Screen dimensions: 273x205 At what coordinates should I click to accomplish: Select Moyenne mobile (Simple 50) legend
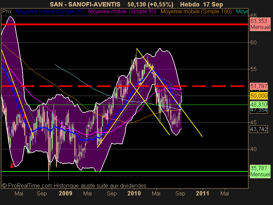122,12
